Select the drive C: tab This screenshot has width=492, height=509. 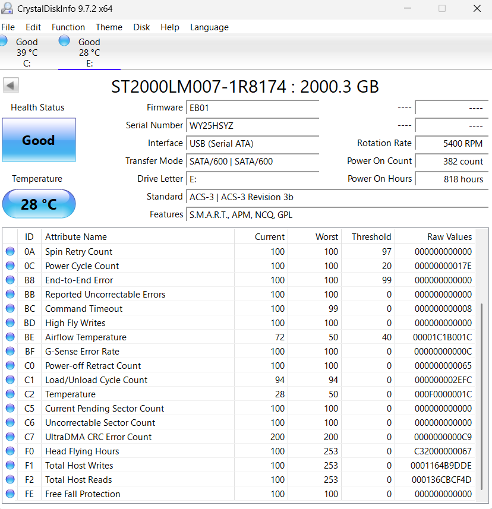tap(27, 52)
